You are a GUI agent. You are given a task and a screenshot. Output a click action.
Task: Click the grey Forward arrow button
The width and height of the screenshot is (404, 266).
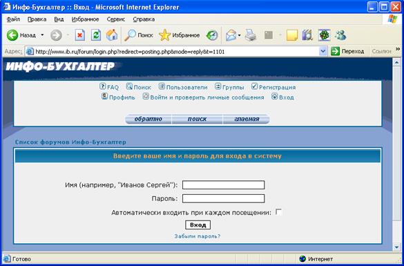[x=56, y=35]
